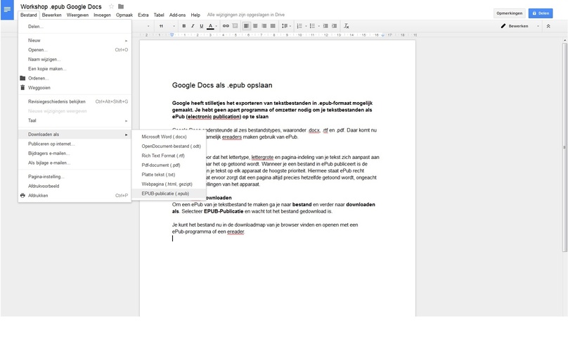Click the blue Delen button
The height and width of the screenshot is (354, 568).
pyautogui.click(x=541, y=13)
